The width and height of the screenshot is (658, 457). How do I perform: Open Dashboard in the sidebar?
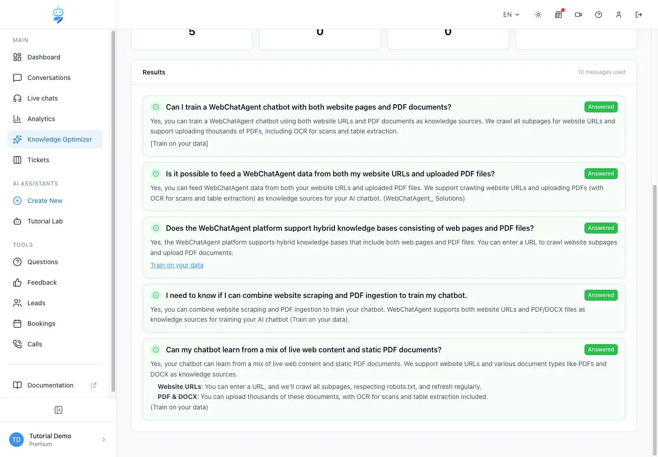pyautogui.click(x=55, y=57)
